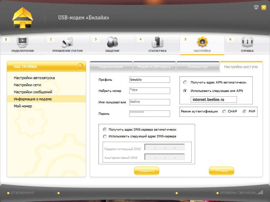This screenshot has width=270, height=202.
Task: Click the APN name input field
Action: pyautogui.click(x=214, y=100)
